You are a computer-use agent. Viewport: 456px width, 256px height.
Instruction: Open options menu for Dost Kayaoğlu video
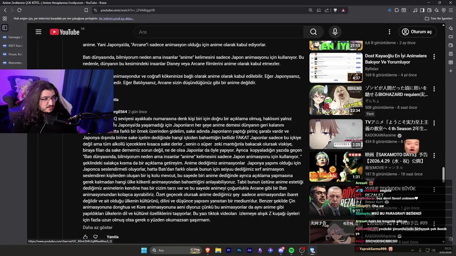[434, 57]
